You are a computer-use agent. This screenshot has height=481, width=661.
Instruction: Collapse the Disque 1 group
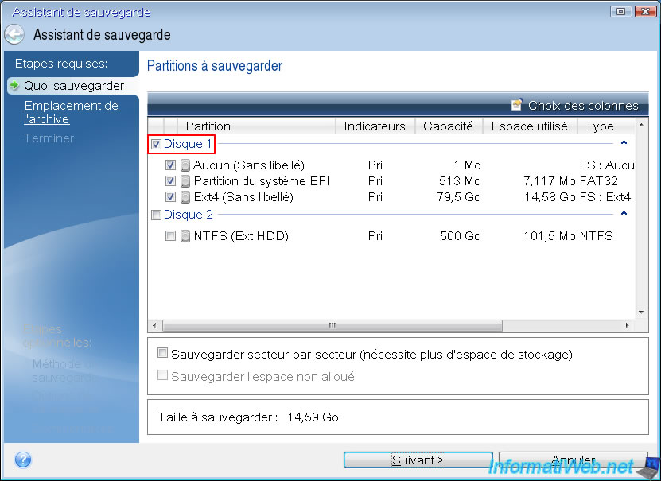click(x=624, y=143)
